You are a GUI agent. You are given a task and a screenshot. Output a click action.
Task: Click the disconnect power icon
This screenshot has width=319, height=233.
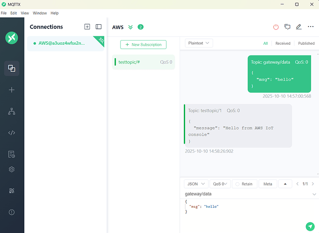(275, 27)
